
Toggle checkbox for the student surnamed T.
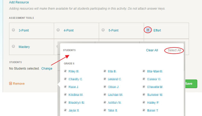[144, 110]
